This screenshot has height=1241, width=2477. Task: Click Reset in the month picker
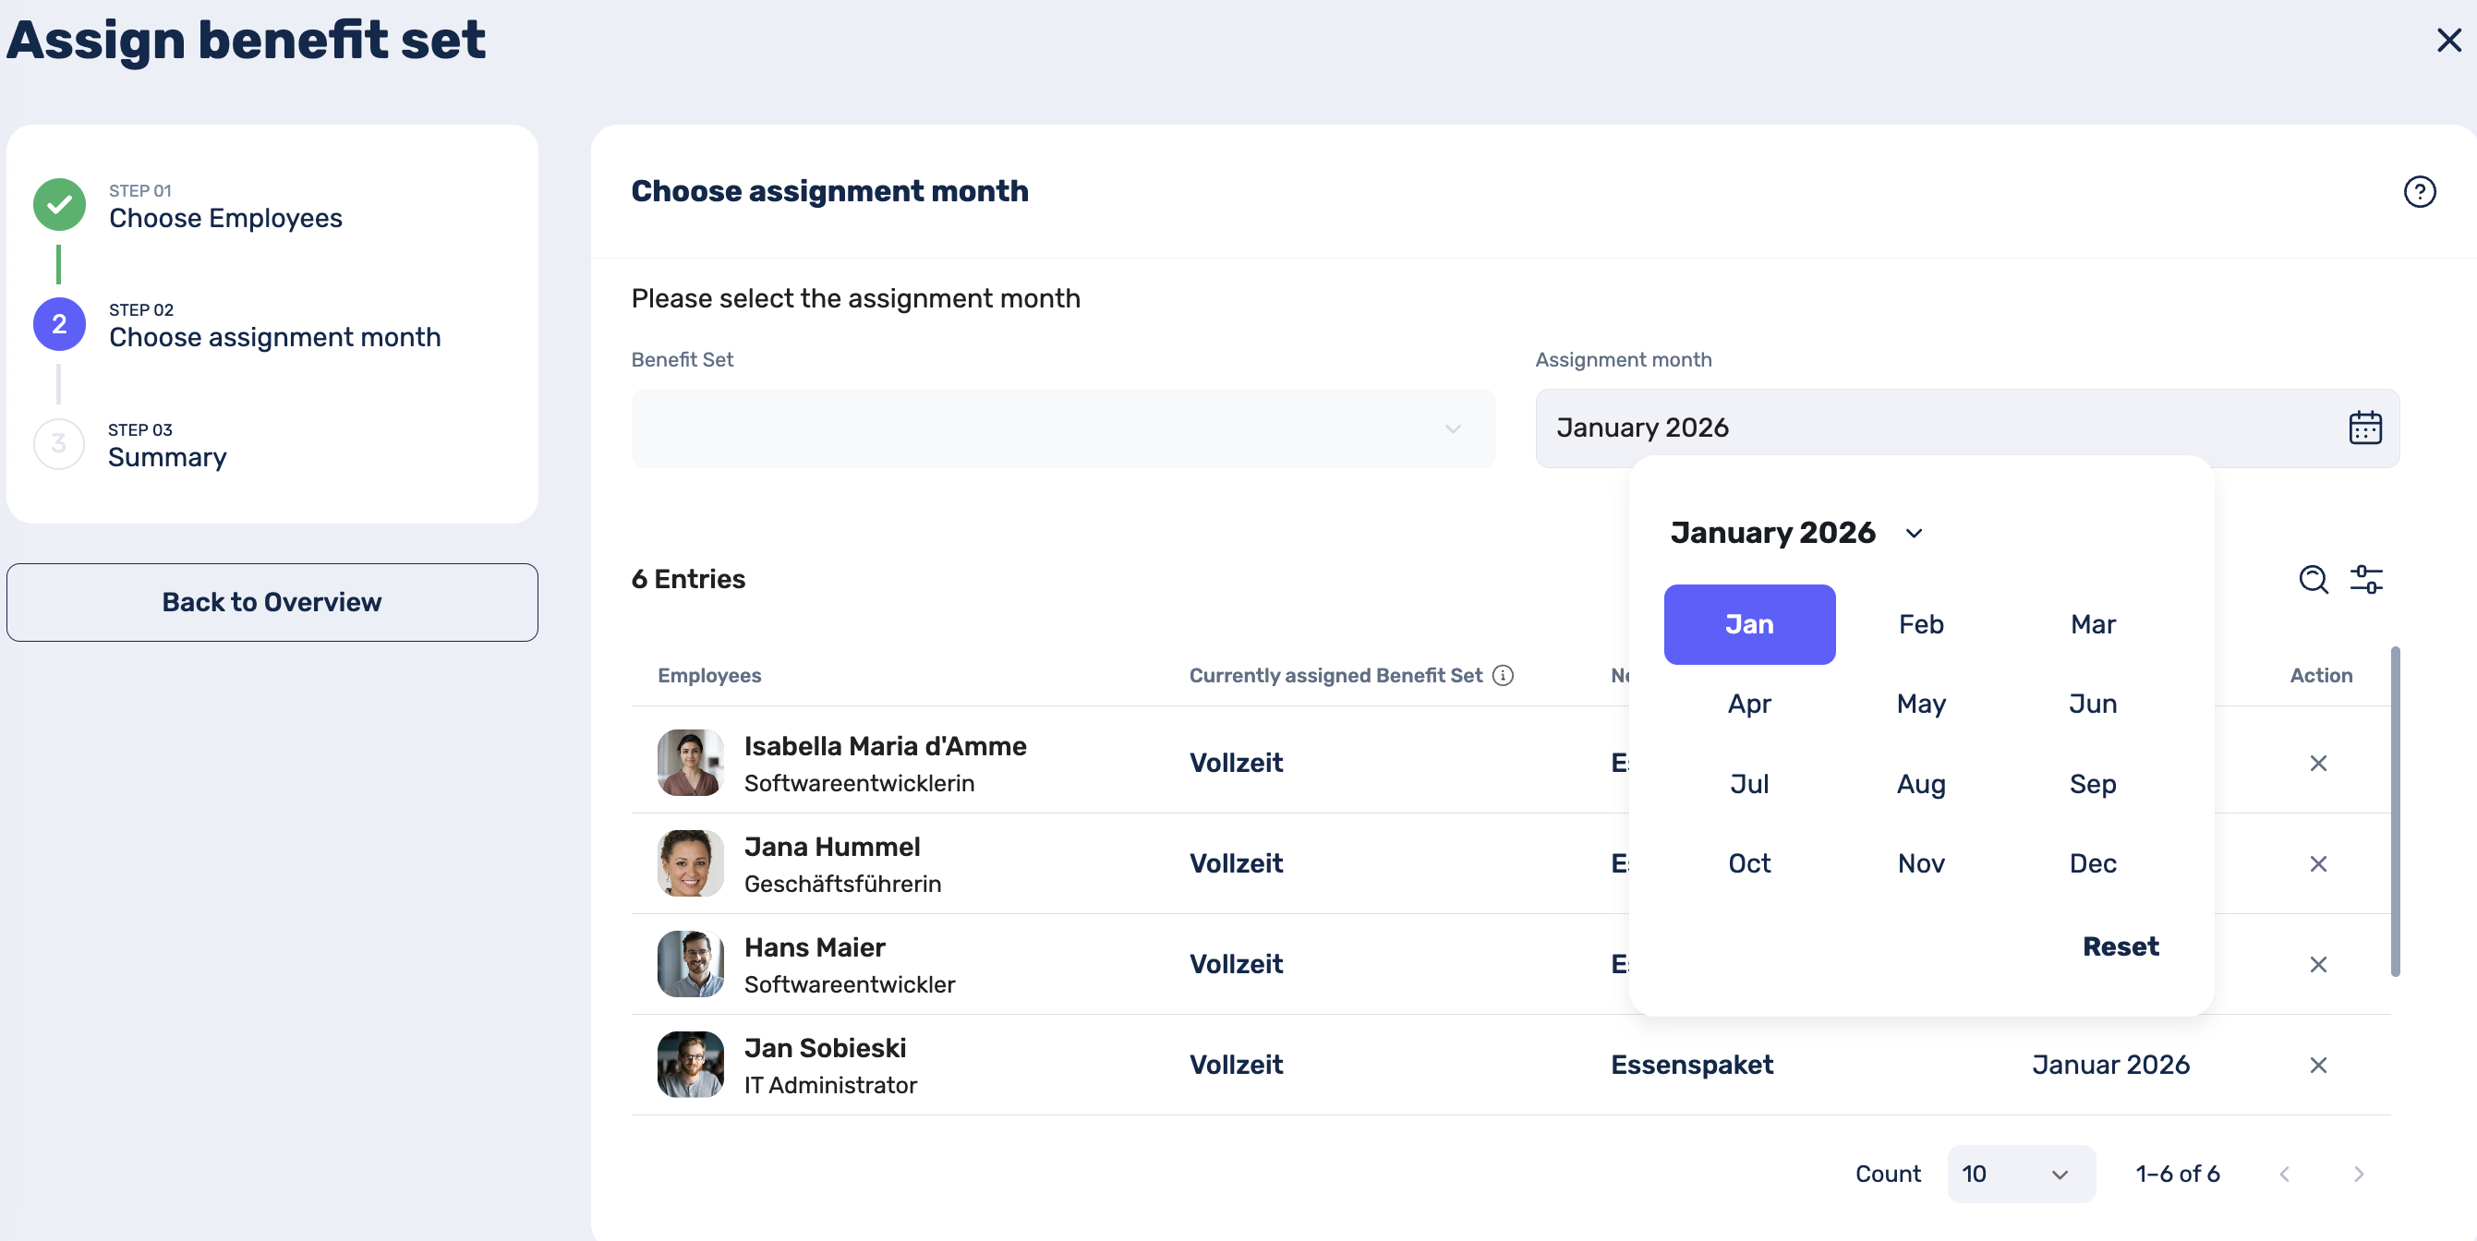(2120, 946)
